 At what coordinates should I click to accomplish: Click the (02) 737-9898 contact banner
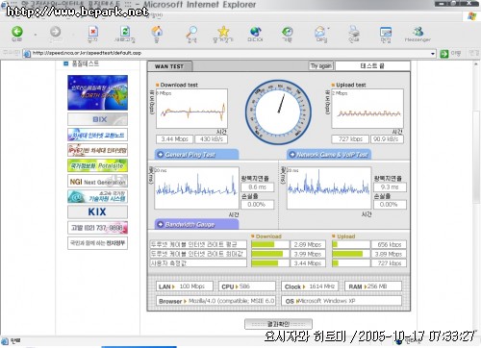click(x=97, y=228)
